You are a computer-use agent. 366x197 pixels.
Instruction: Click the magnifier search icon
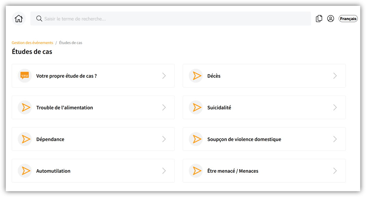(x=39, y=18)
